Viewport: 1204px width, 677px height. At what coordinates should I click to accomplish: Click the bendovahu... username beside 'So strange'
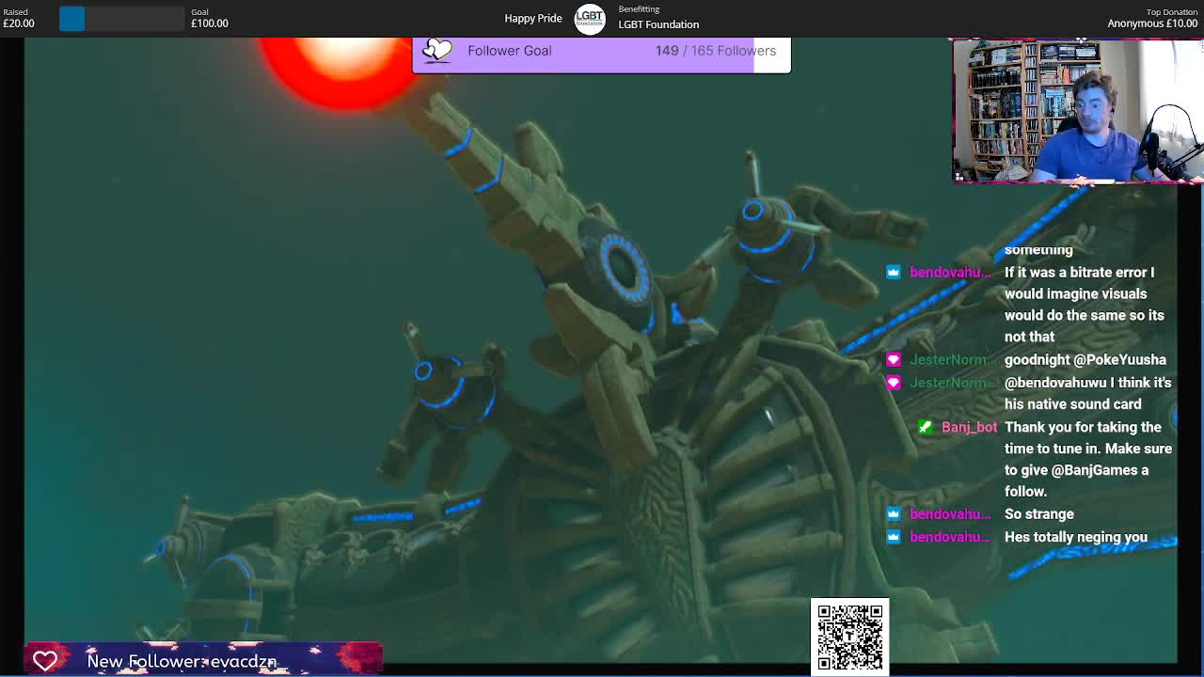tap(950, 514)
